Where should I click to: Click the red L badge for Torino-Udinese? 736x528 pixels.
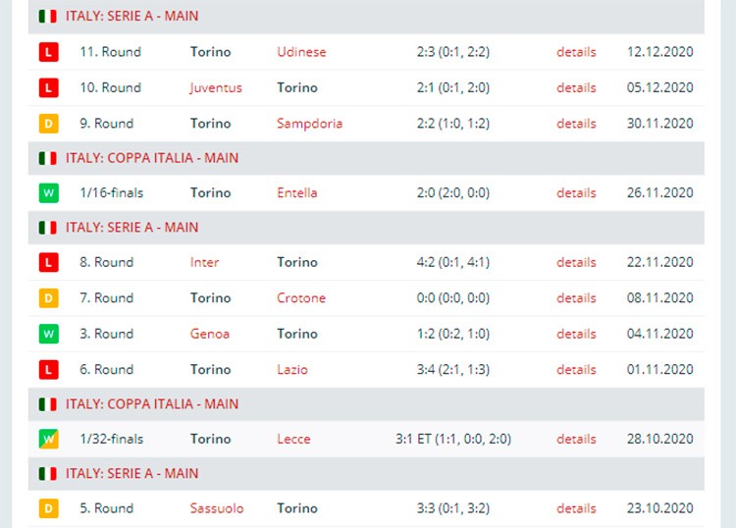point(48,52)
